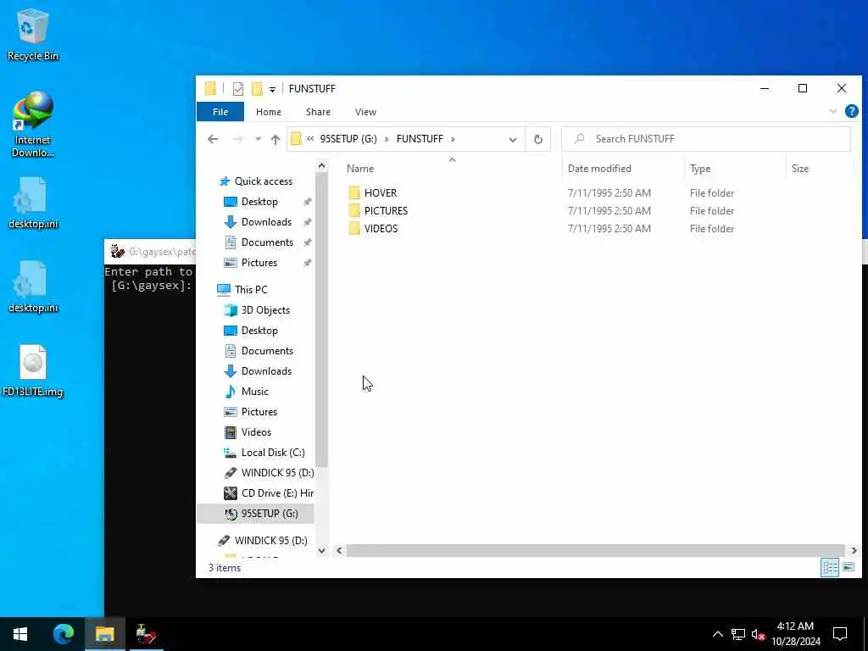Viewport: 868px width, 651px height.
Task: Open the Home ribbon tab
Action: (x=269, y=112)
